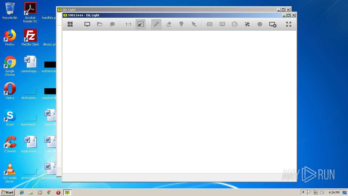Screen dimensions: 348x196
Task: Open the file transfer folder icon
Action: click(x=100, y=24)
